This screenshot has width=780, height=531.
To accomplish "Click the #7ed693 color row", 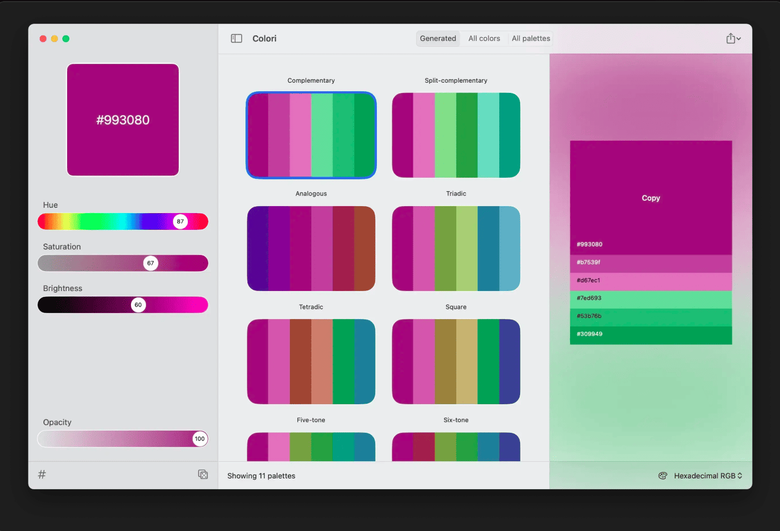I will click(x=651, y=300).
